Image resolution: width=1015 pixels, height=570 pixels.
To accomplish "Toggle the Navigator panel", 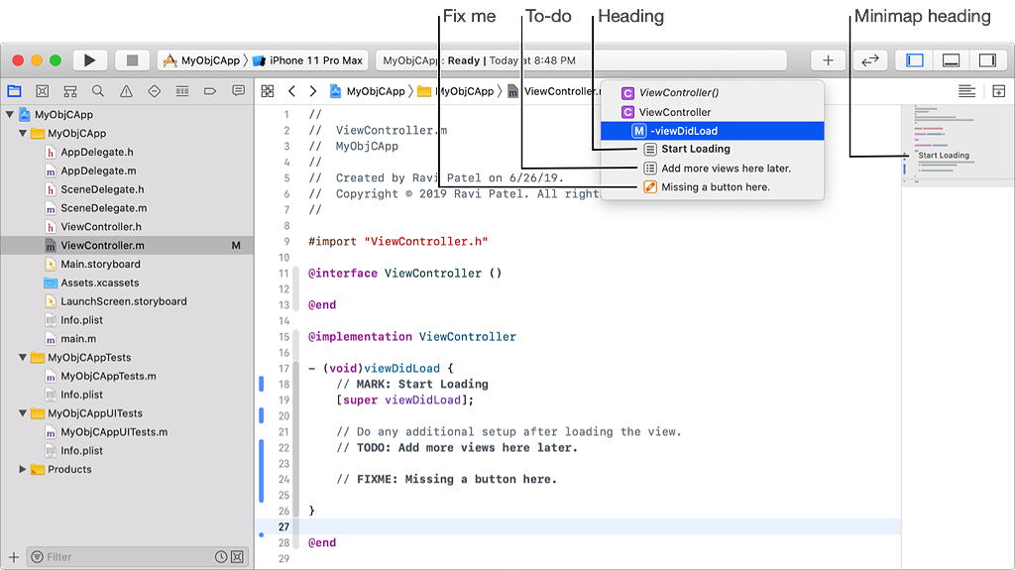I will click(915, 60).
